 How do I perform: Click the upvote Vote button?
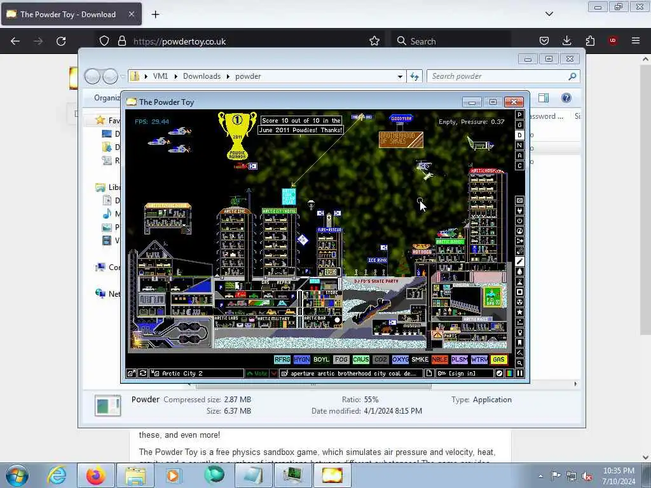[257, 374]
